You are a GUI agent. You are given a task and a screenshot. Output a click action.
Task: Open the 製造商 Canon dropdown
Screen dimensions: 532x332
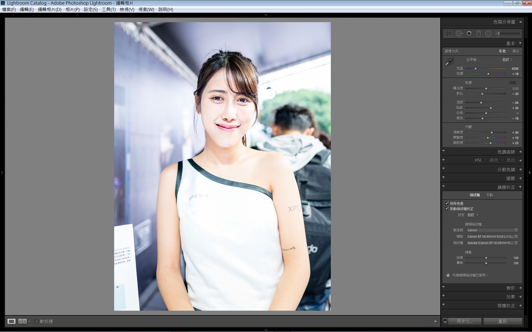492,230
